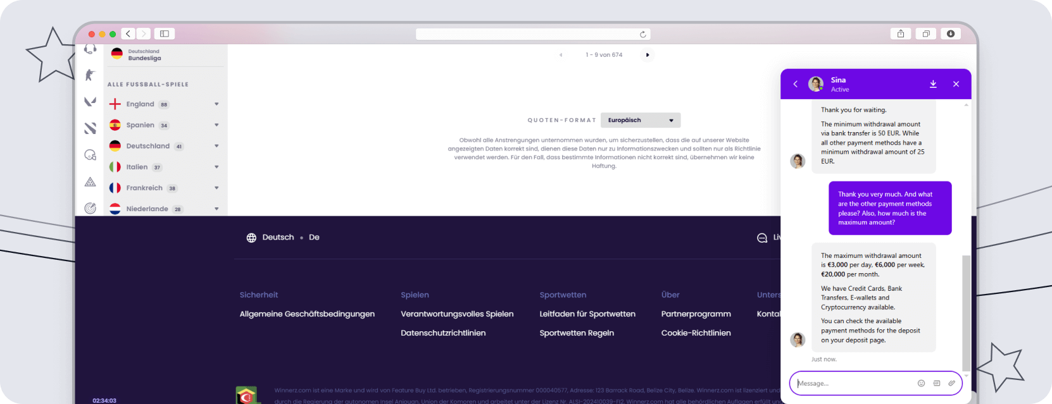Toggle the browser sidebar button
This screenshot has height=404, width=1052.
click(164, 34)
